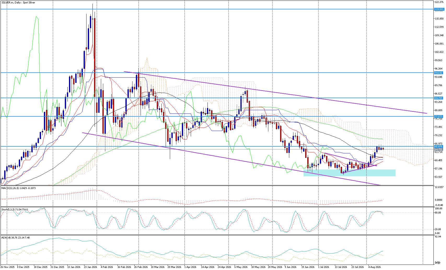Click the 57.196 price scale label
Viewport: 446px width, 270px height.
tap(438, 169)
